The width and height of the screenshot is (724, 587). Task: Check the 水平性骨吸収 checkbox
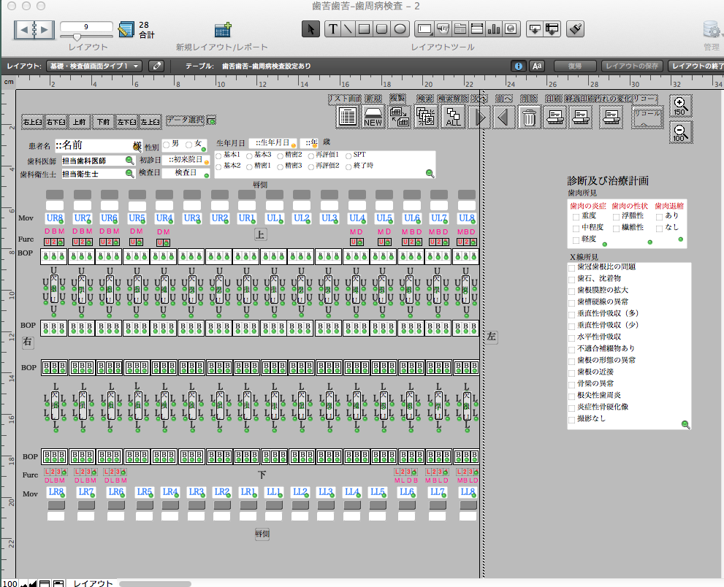pos(571,338)
